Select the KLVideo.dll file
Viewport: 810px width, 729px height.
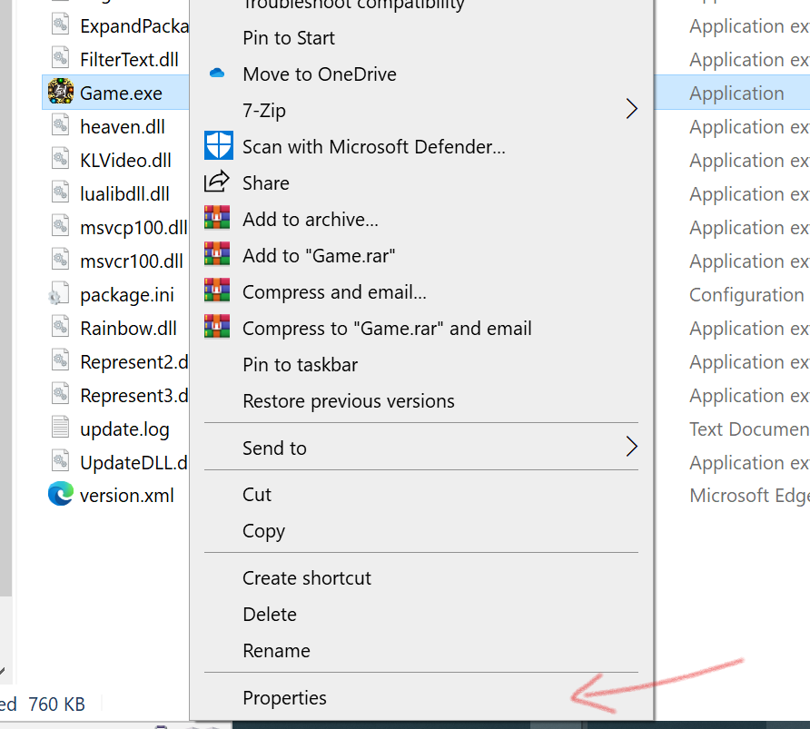click(x=125, y=161)
